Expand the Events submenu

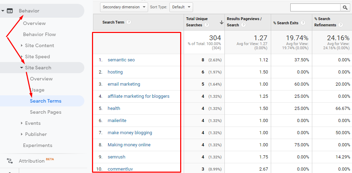[22, 123]
